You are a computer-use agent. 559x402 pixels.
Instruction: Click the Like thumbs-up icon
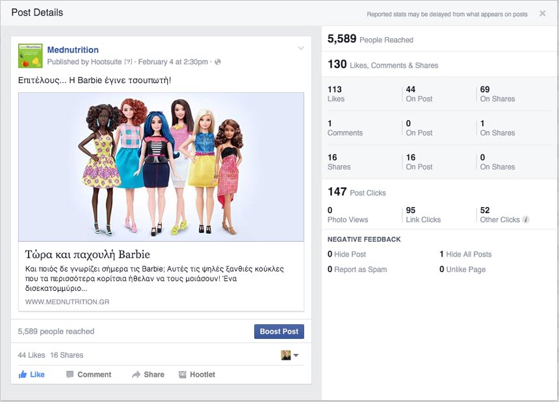pyautogui.click(x=23, y=374)
